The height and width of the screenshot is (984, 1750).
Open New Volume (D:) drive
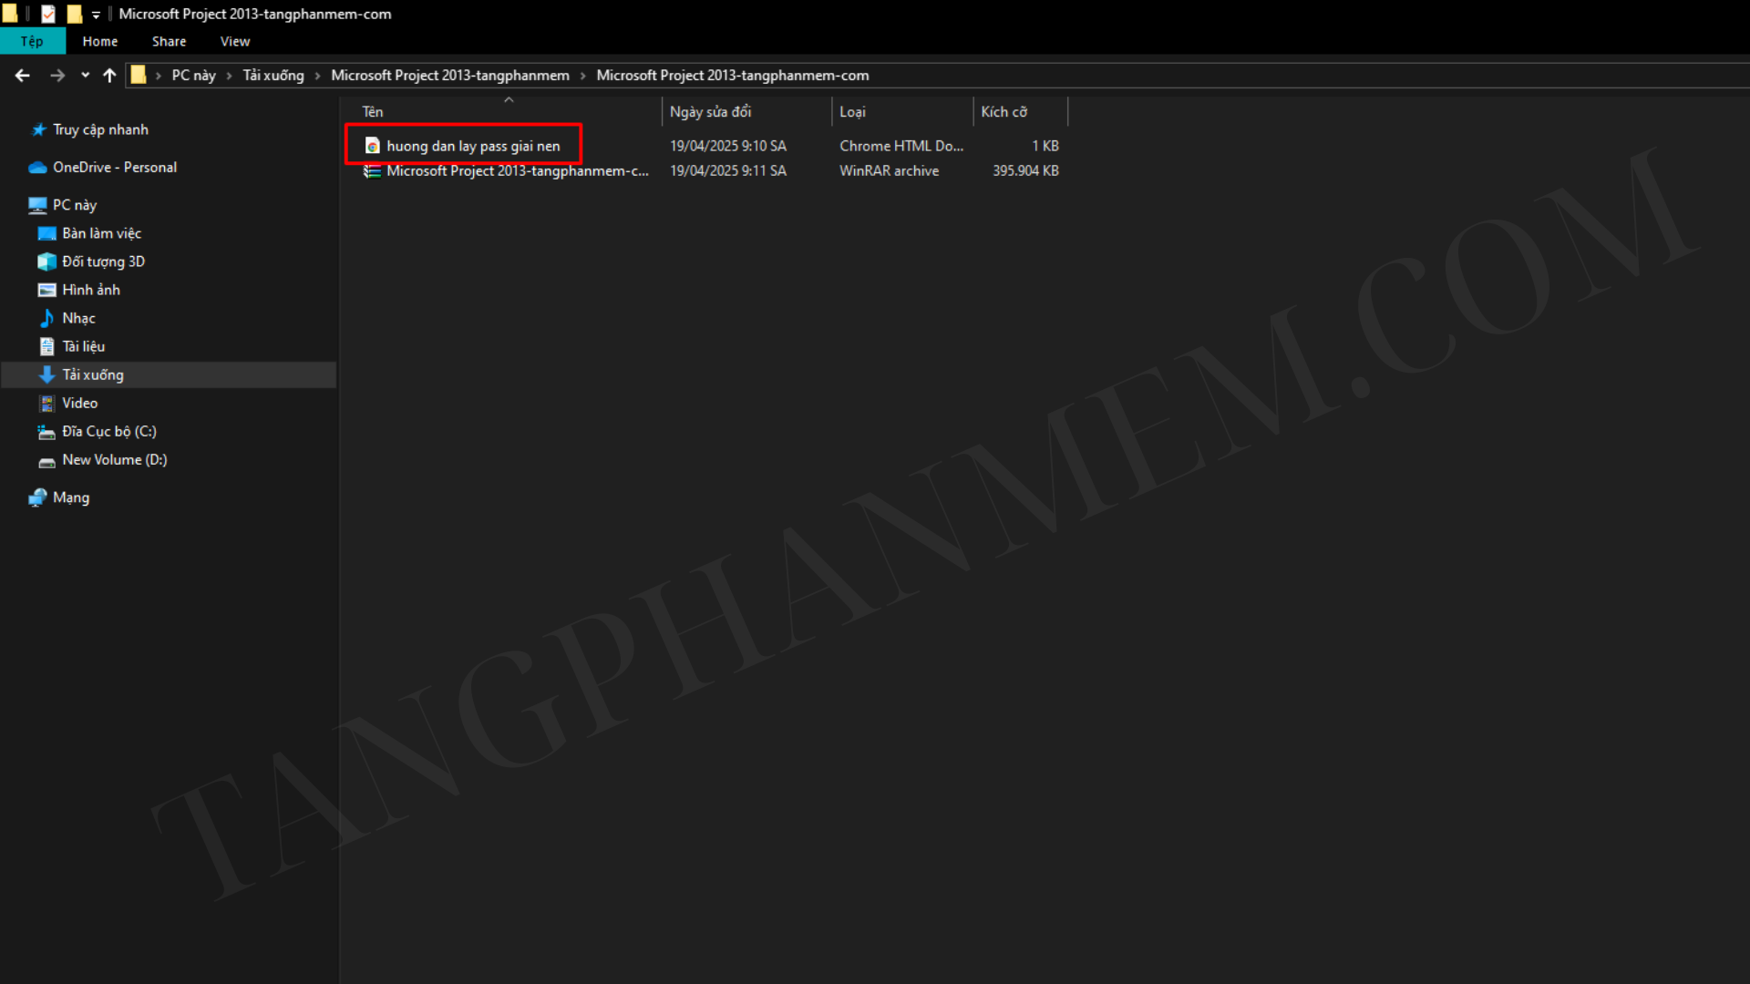click(x=114, y=460)
